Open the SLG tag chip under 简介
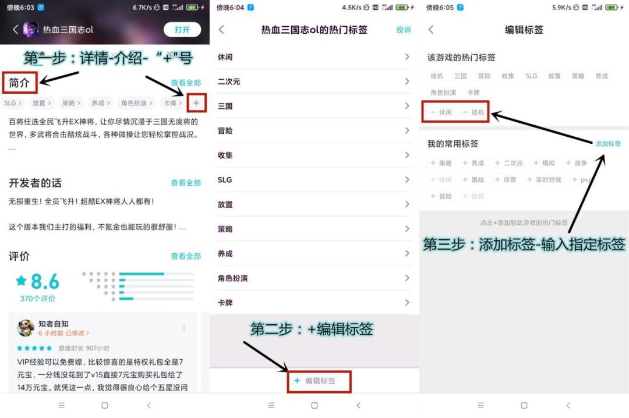 point(12,103)
